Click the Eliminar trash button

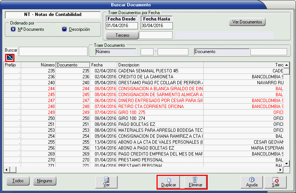[x=195, y=182]
